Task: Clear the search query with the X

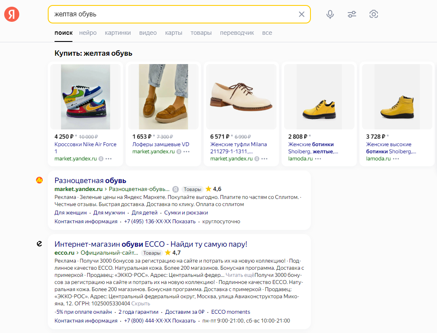Action: tap(302, 14)
